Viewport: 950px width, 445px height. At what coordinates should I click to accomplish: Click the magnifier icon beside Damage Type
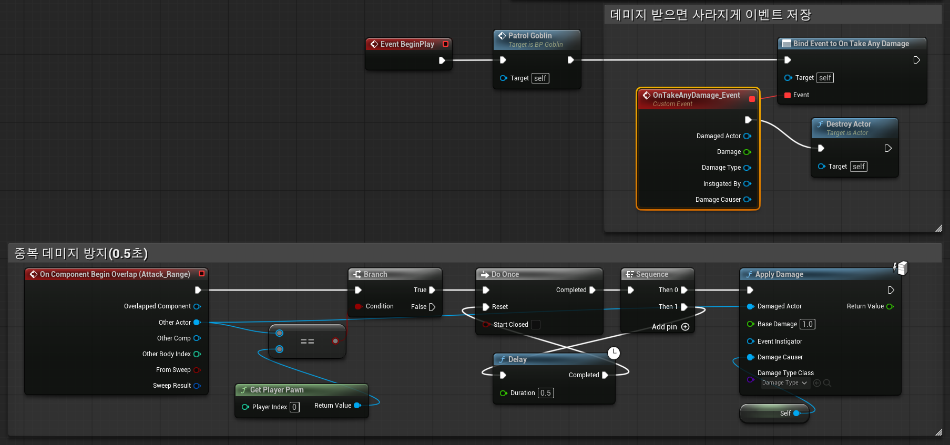(827, 383)
